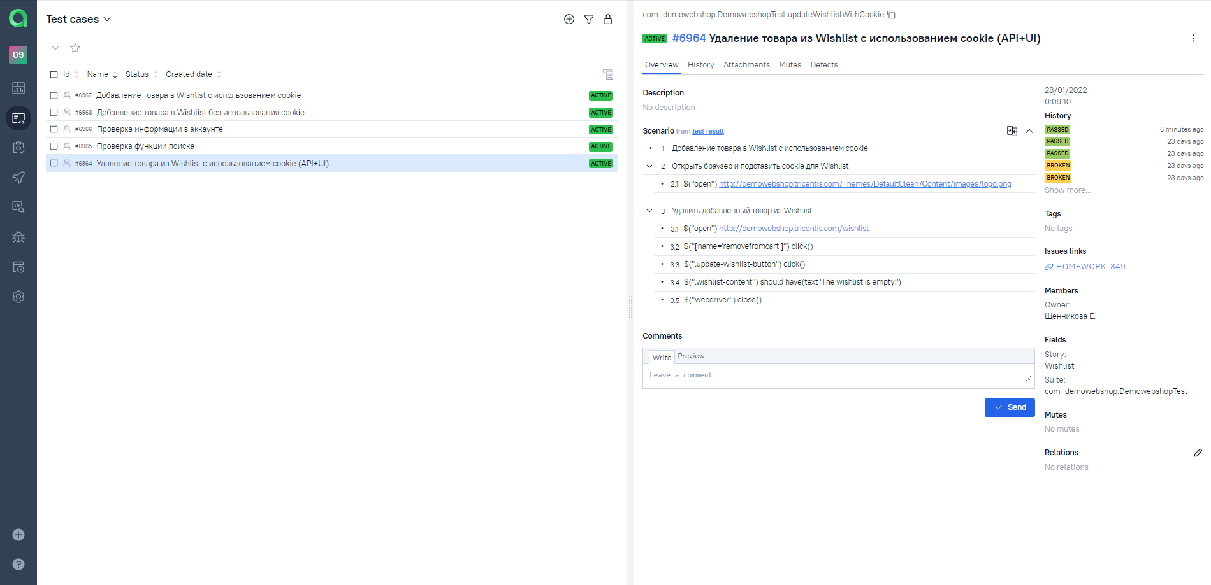This screenshot has height=585, width=1211.
Task: Open the Launches rocket icon in sidebar
Action: pos(18,177)
